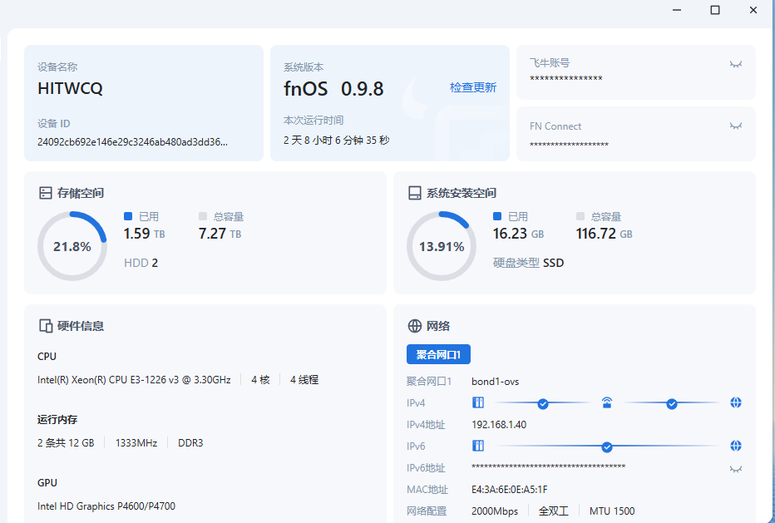Image resolution: width=775 pixels, height=523 pixels.
Task: Show the hidden IPv6地址 via eye icon
Action: click(x=735, y=469)
